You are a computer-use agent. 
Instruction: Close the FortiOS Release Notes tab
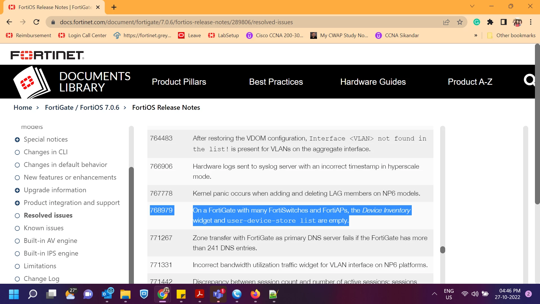[x=98, y=7]
